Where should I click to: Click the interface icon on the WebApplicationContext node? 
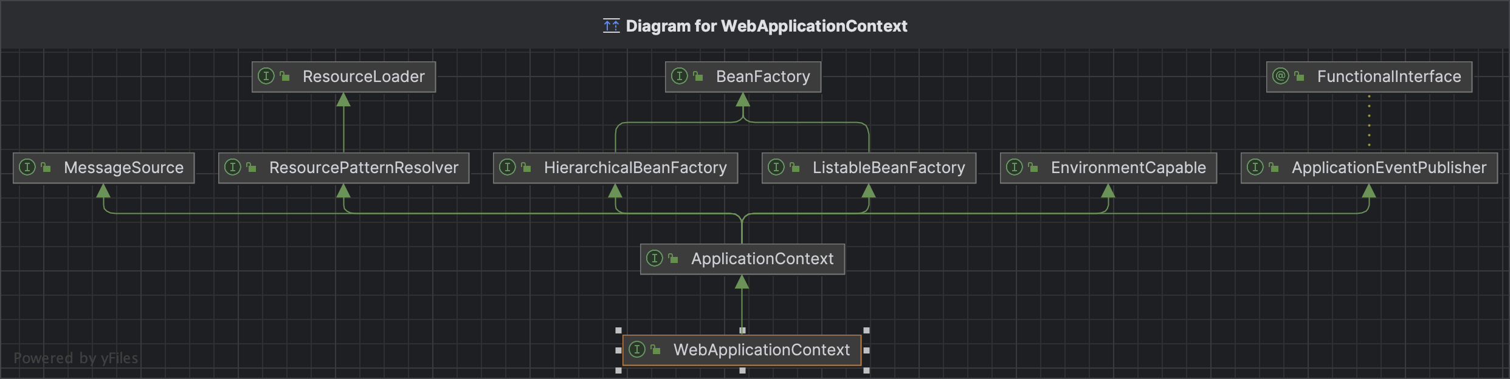click(x=636, y=350)
